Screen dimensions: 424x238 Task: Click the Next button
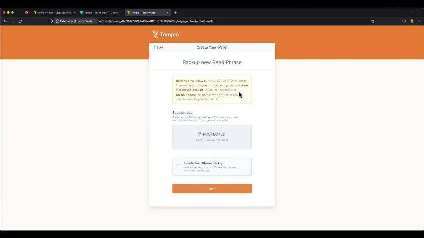click(x=212, y=189)
